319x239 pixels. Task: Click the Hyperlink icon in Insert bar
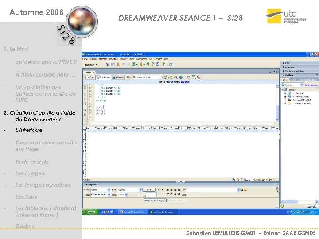[108, 65]
